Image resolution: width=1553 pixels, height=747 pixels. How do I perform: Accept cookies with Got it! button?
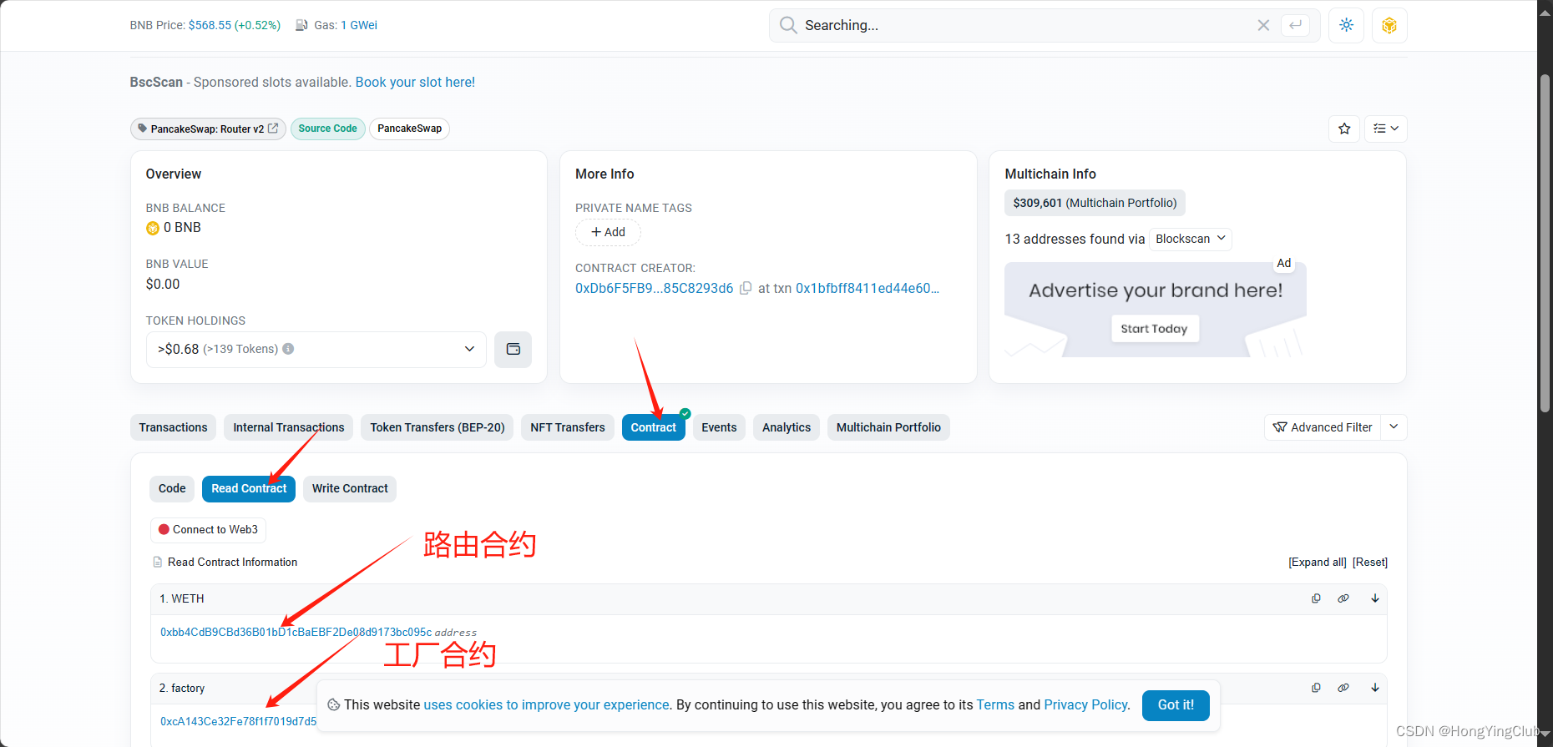[x=1176, y=705]
